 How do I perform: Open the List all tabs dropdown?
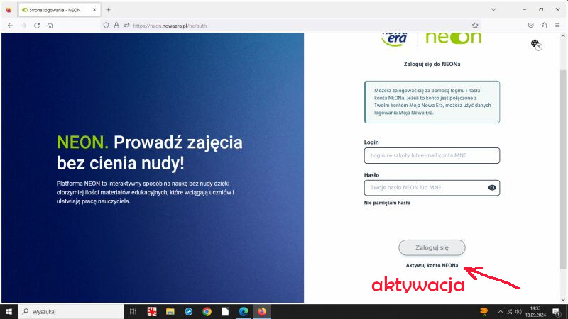[x=493, y=9]
